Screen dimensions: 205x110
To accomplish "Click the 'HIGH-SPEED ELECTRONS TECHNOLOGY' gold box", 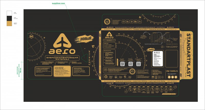I will click(62, 71).
